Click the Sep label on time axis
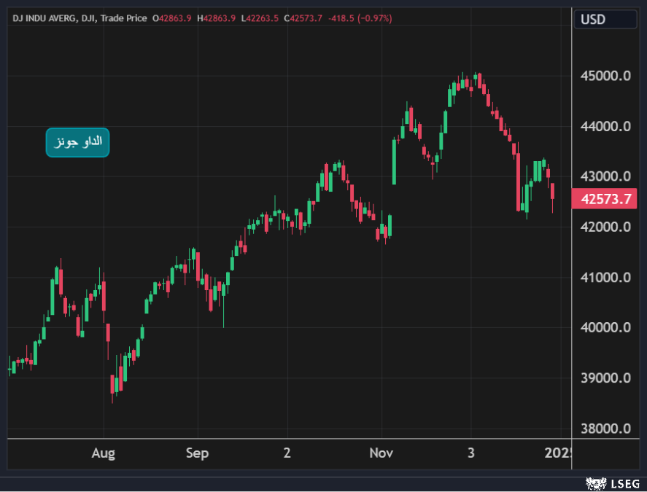 197,453
